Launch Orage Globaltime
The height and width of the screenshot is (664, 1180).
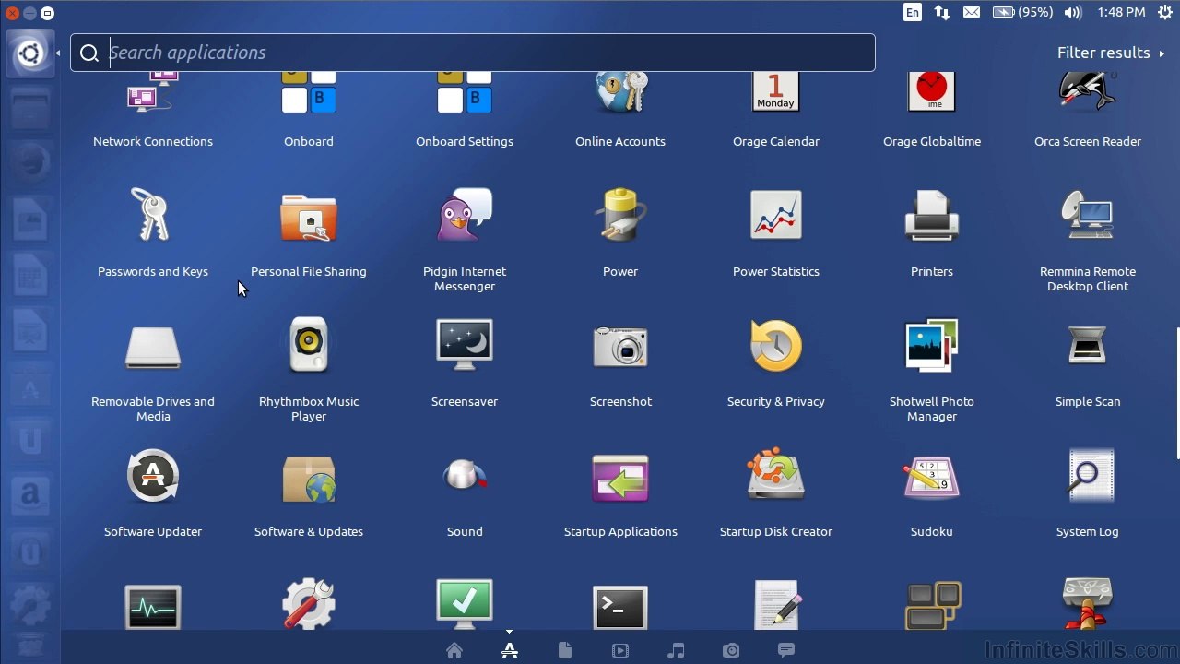click(932, 109)
